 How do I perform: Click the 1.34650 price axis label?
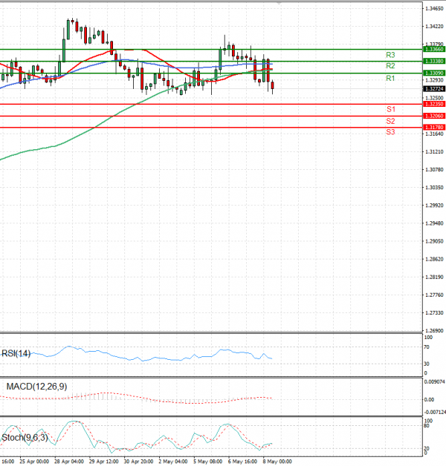(x=434, y=9)
